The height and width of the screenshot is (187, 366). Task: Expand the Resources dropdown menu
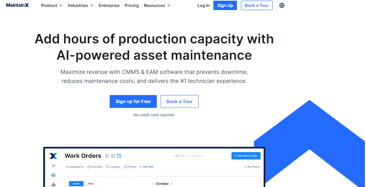coord(157,5)
